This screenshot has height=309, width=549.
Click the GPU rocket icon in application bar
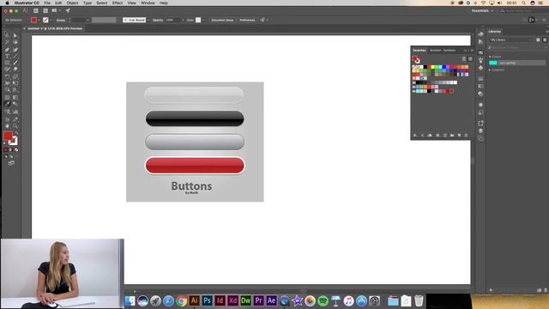pos(68,11)
